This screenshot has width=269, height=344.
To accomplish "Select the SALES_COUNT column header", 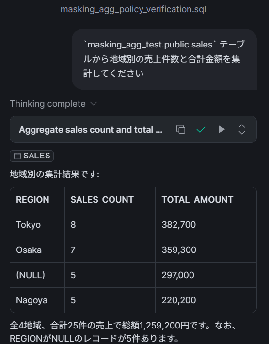I will pyautogui.click(x=110, y=200).
